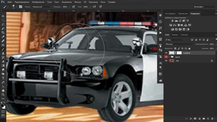Switch to the Гистограмма tab
Image resolution: width=217 pixels, height=122 pixels.
[x=170, y=14]
